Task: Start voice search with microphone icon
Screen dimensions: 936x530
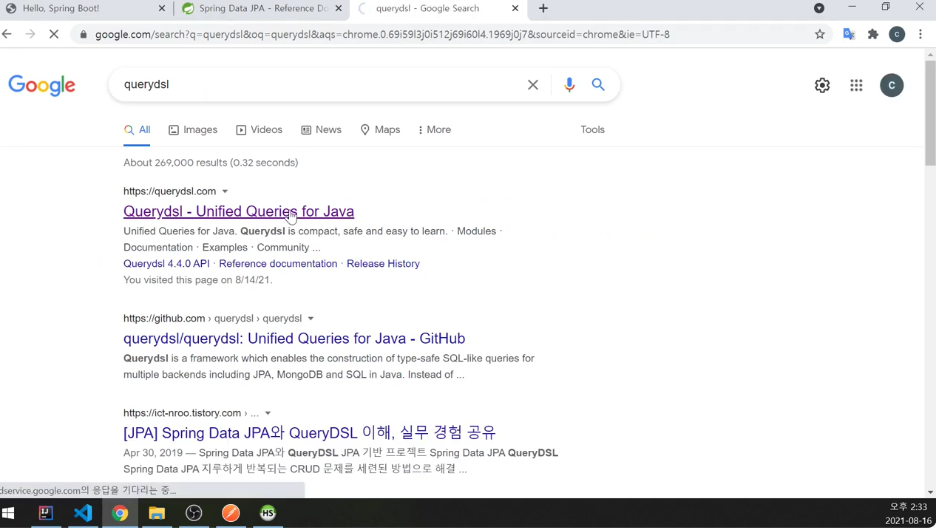Action: click(569, 85)
